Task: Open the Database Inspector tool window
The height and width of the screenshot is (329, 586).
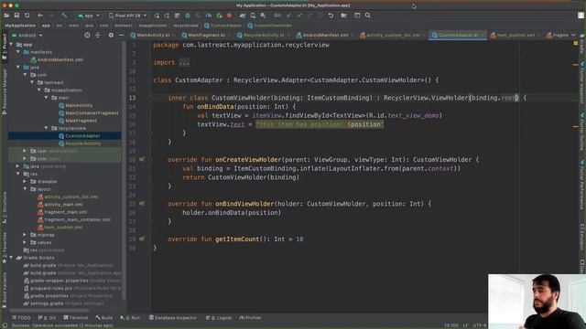Action: (173, 318)
